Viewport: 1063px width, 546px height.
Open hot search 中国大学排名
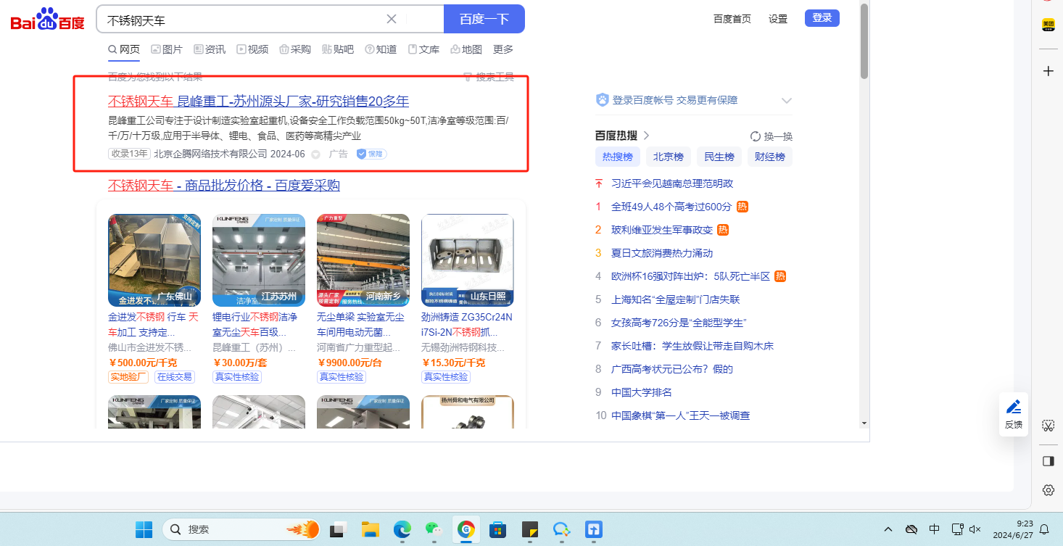pos(642,392)
